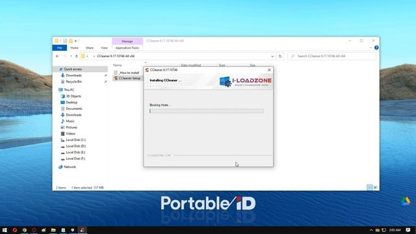This screenshot has height=234, width=416.
Task: Expand the address bar history dropdown
Action: 272,57
